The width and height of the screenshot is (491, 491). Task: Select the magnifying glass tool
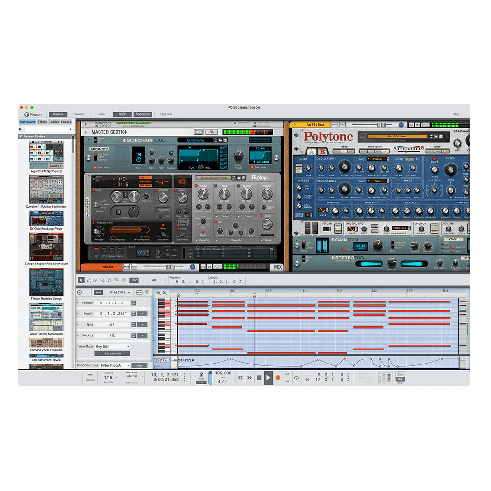click(117, 280)
